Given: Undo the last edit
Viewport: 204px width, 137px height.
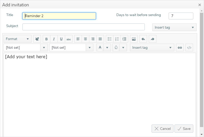Looking at the screenshot, I should click(143, 39).
